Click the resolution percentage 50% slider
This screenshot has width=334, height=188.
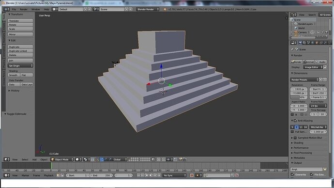[299, 97]
